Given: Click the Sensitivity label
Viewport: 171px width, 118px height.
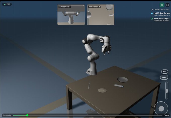Looking at the screenshot, I should (7, 115).
